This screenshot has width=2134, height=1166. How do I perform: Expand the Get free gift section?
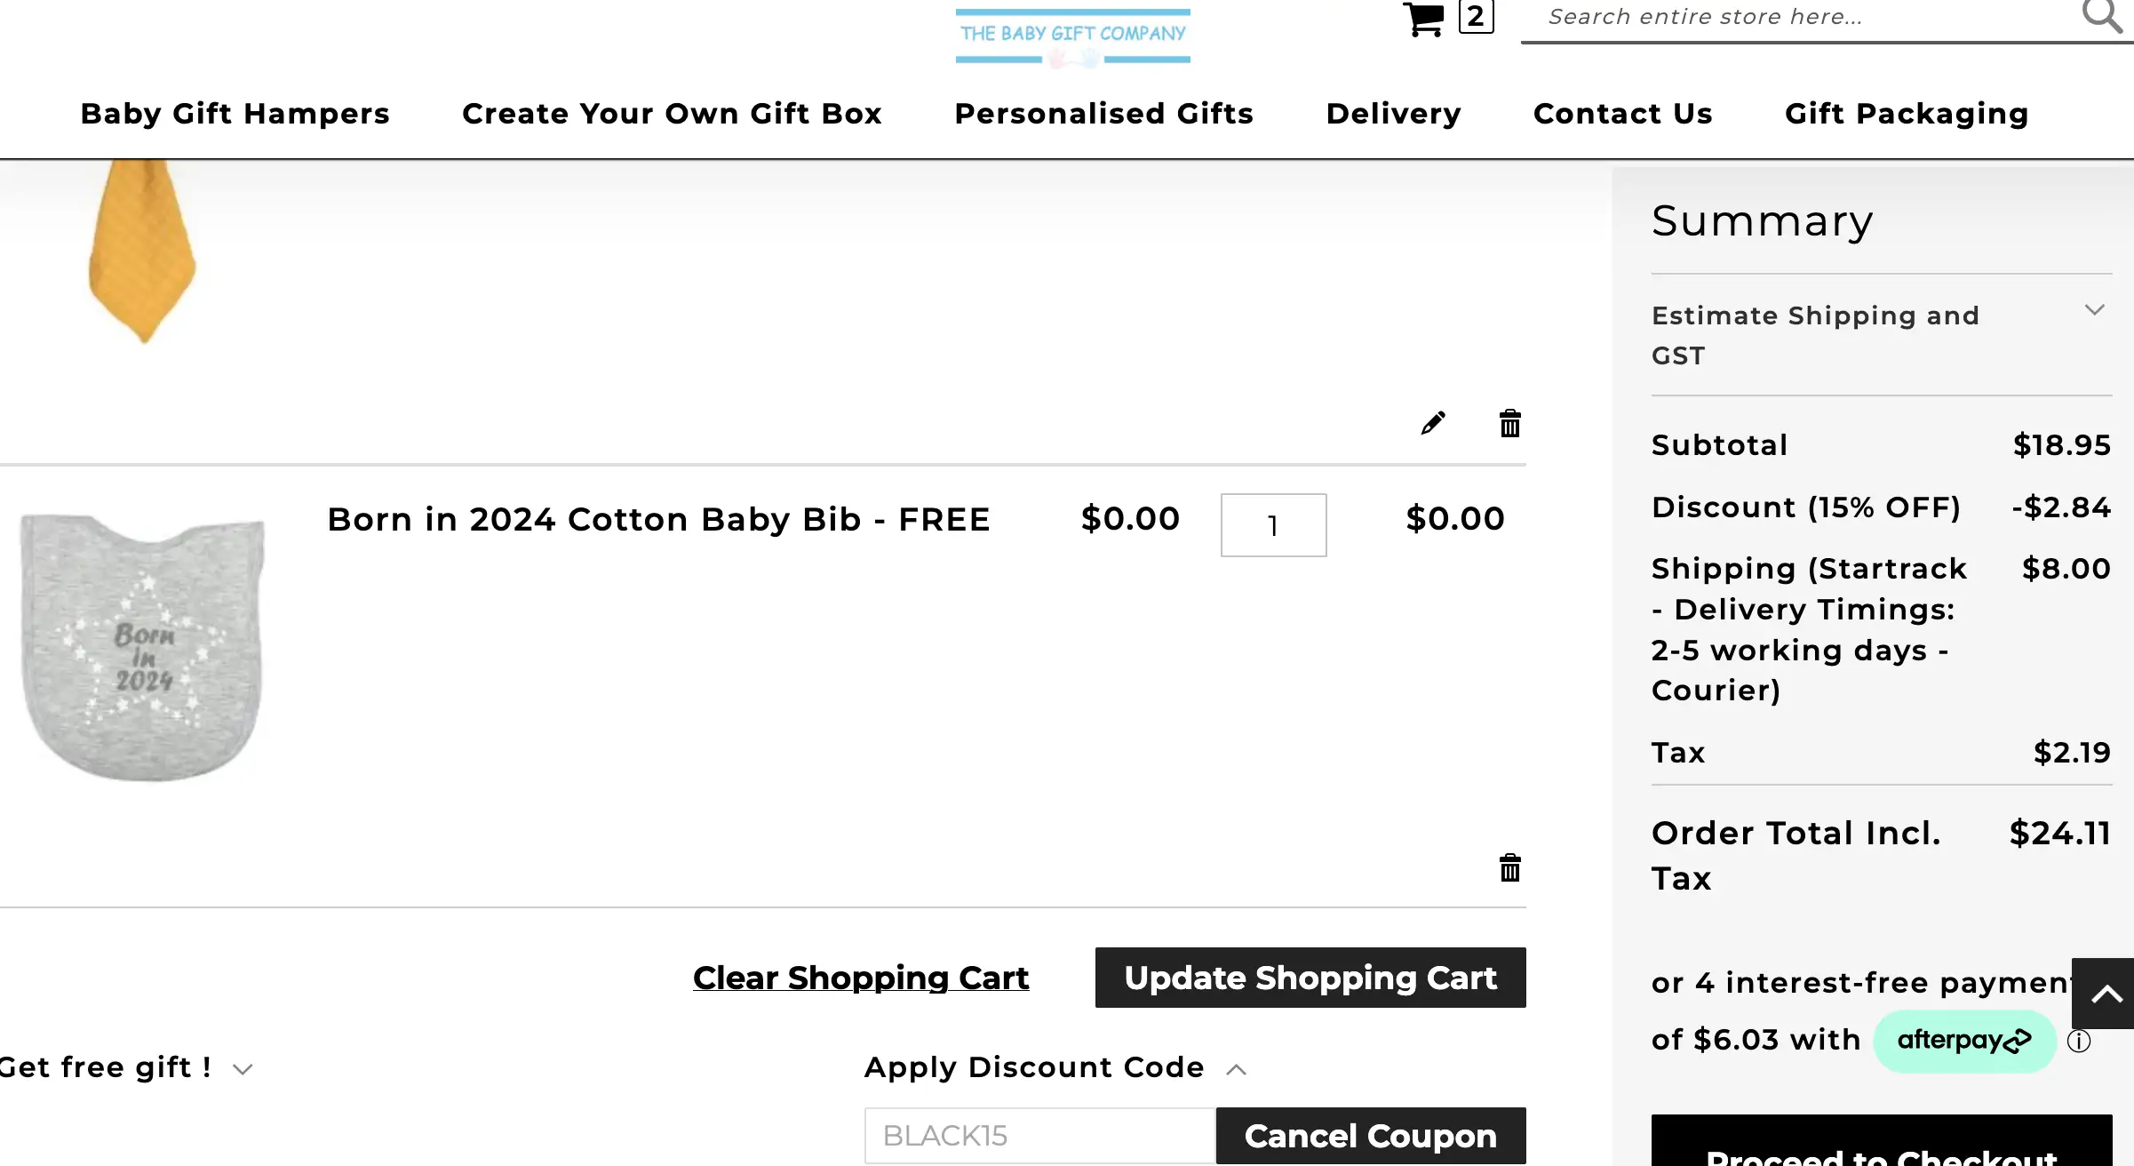[125, 1067]
